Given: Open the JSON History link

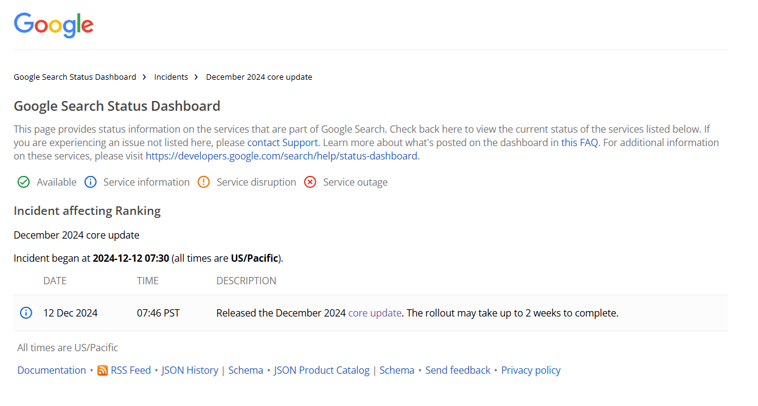Looking at the screenshot, I should tap(190, 370).
